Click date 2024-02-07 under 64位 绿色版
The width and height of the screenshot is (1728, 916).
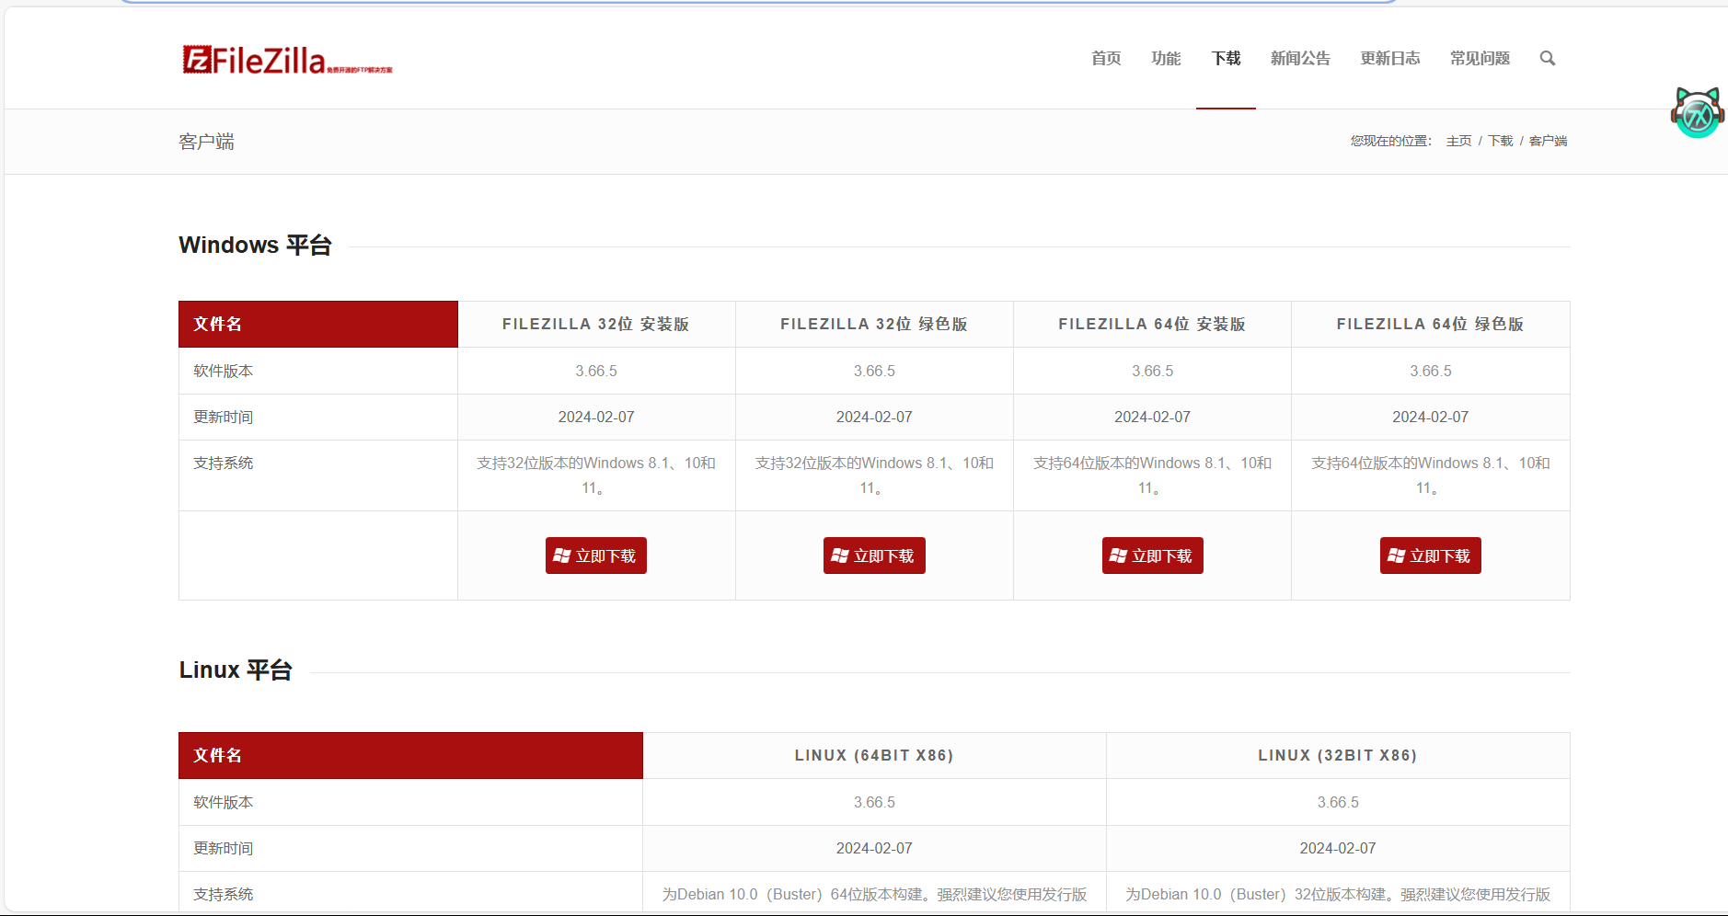[1431, 417]
